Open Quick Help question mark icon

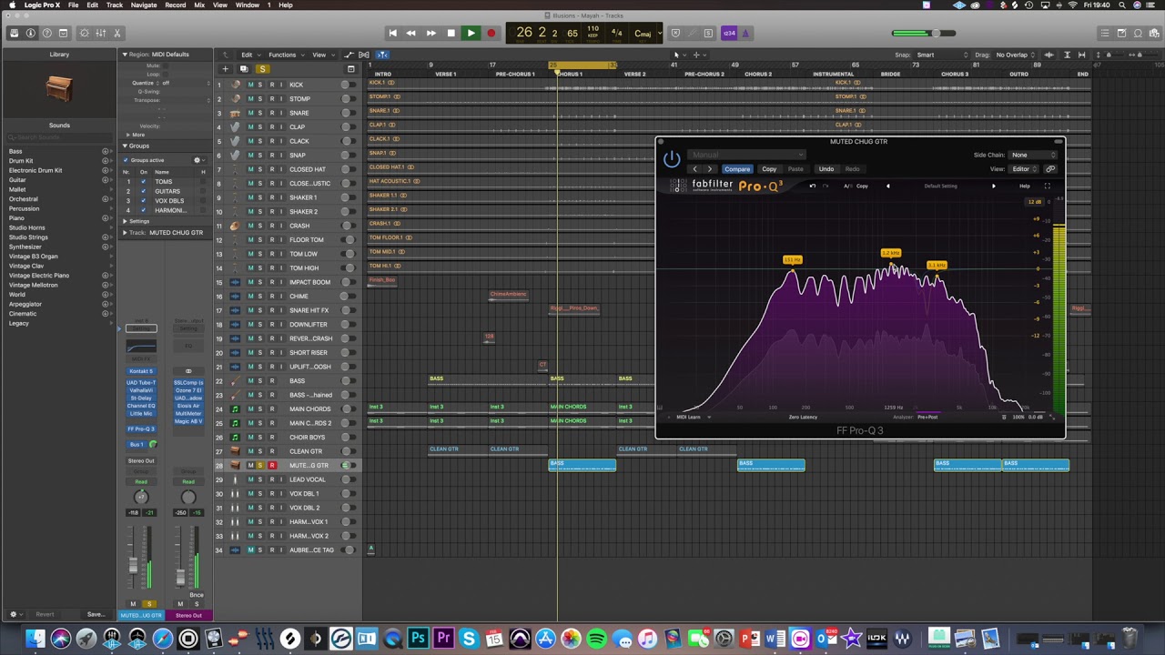pyautogui.click(x=46, y=33)
